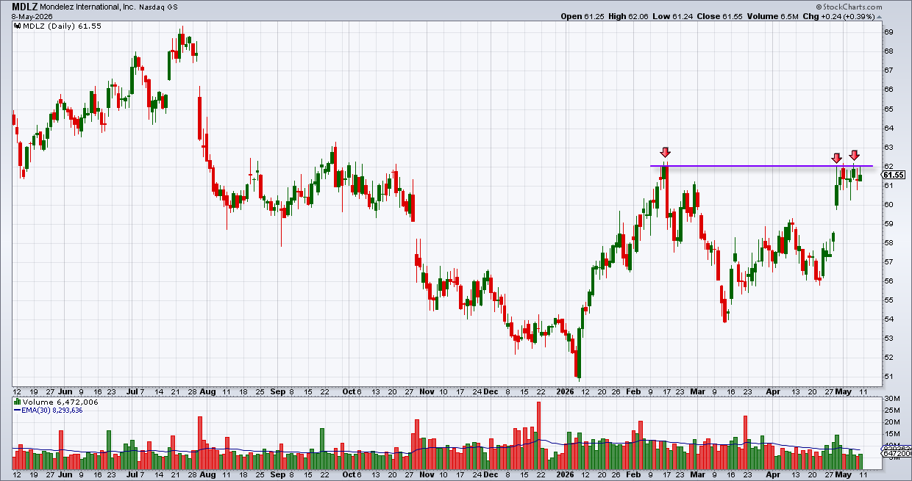Click the Open 61.25 value
Image resolution: width=912 pixels, height=481 pixels.
[x=581, y=15]
